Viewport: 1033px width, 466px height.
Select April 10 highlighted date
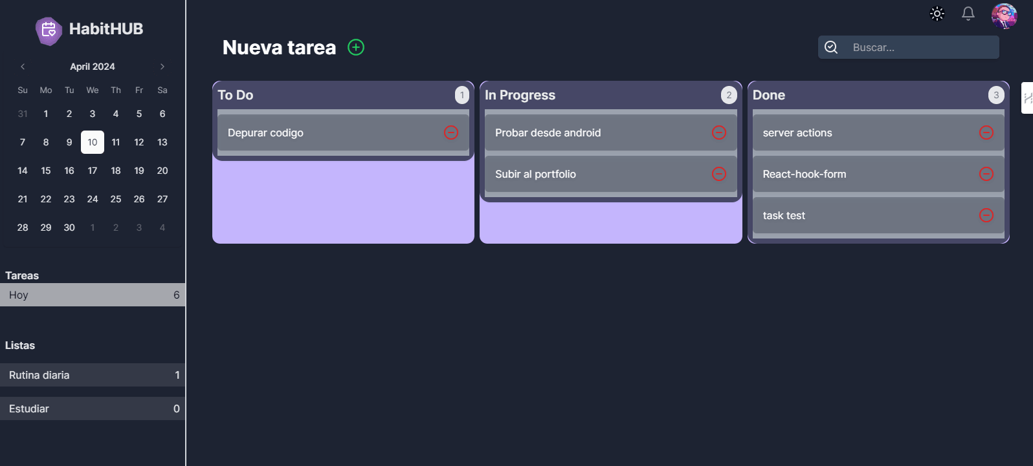93,142
